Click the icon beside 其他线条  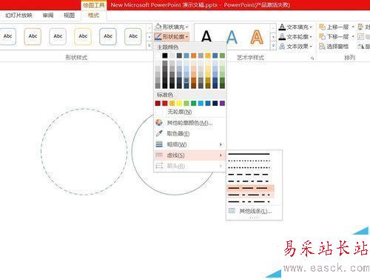coord(232,211)
